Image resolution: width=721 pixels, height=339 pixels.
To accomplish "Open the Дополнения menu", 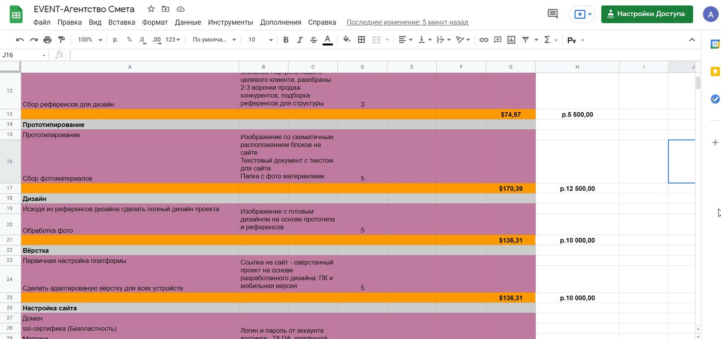I will (x=281, y=22).
